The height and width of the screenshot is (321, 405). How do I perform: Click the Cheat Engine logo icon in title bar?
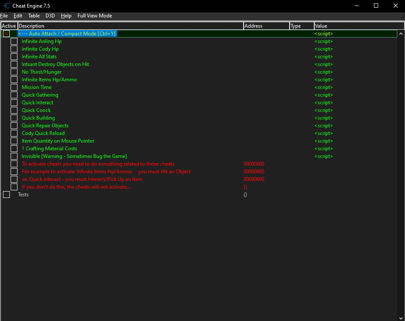point(7,6)
